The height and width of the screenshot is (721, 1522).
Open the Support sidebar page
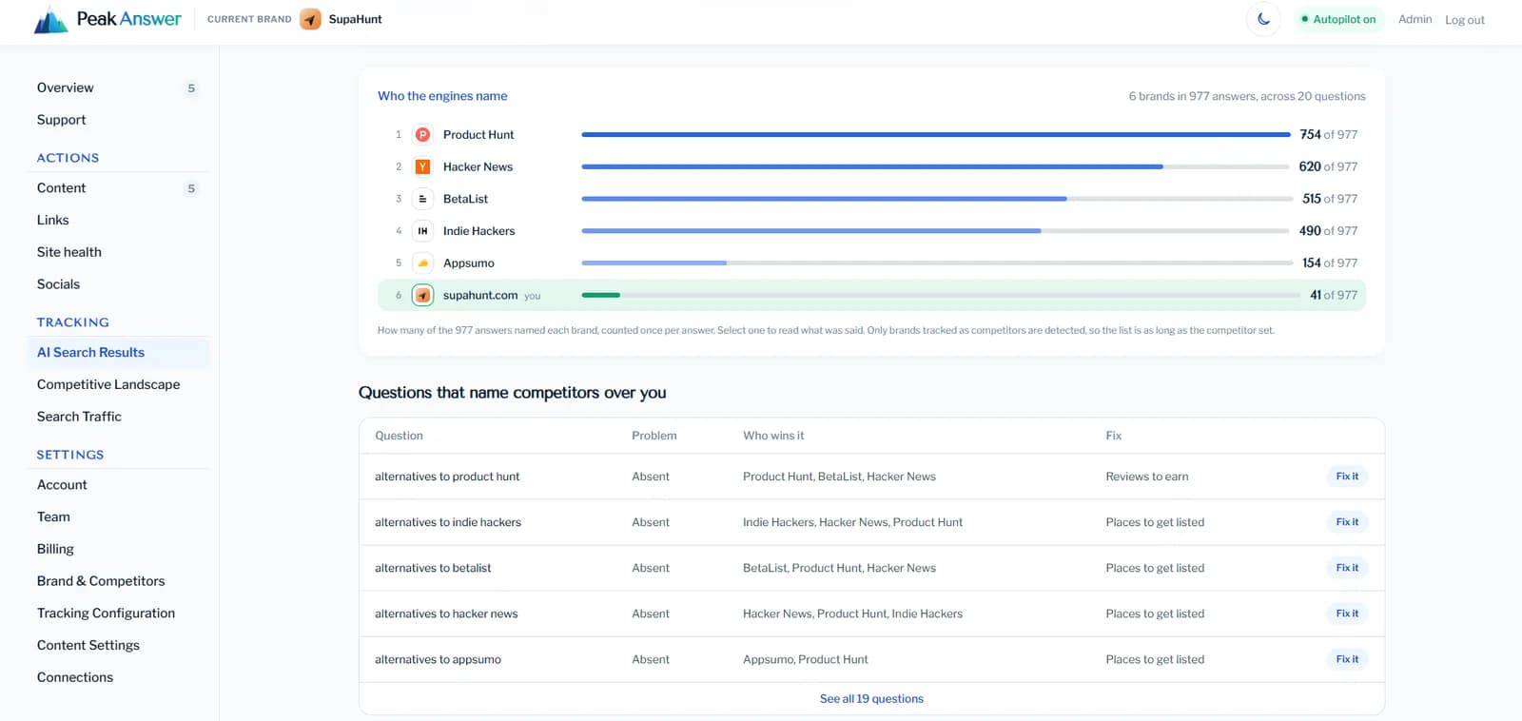62,120
